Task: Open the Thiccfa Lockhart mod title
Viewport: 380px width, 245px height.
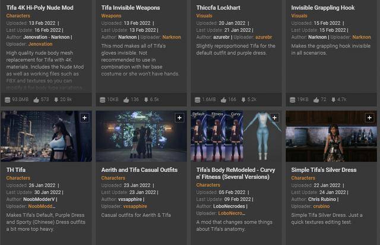Action: click(x=218, y=8)
